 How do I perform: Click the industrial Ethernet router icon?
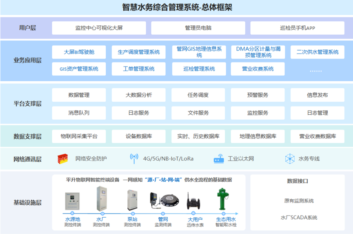pos(219,159)
